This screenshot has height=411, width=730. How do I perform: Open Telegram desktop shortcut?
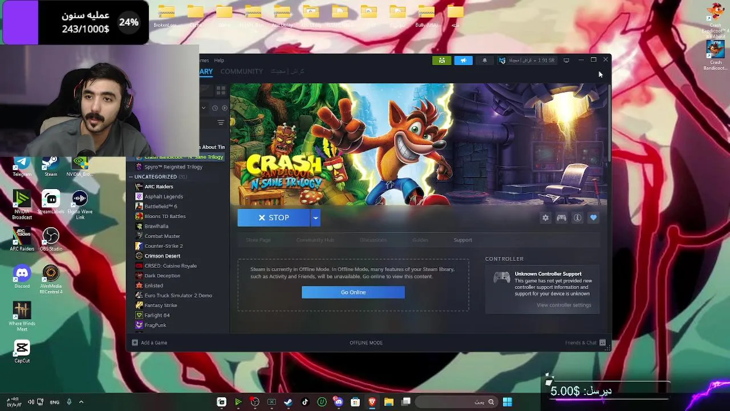point(22,167)
